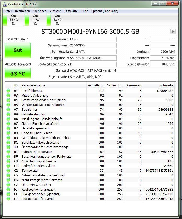
Task: Open the Sprache(Language) menu
Action: (x=105, y=11)
